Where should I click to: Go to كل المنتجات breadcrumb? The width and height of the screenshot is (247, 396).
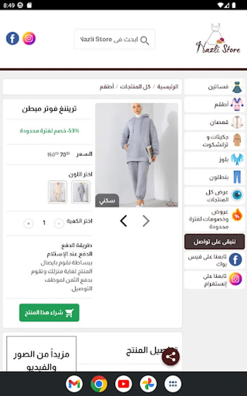(x=135, y=87)
